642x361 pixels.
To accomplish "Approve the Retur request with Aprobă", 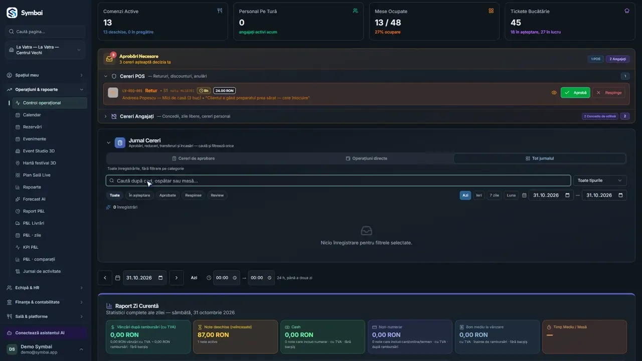I will click(x=575, y=93).
